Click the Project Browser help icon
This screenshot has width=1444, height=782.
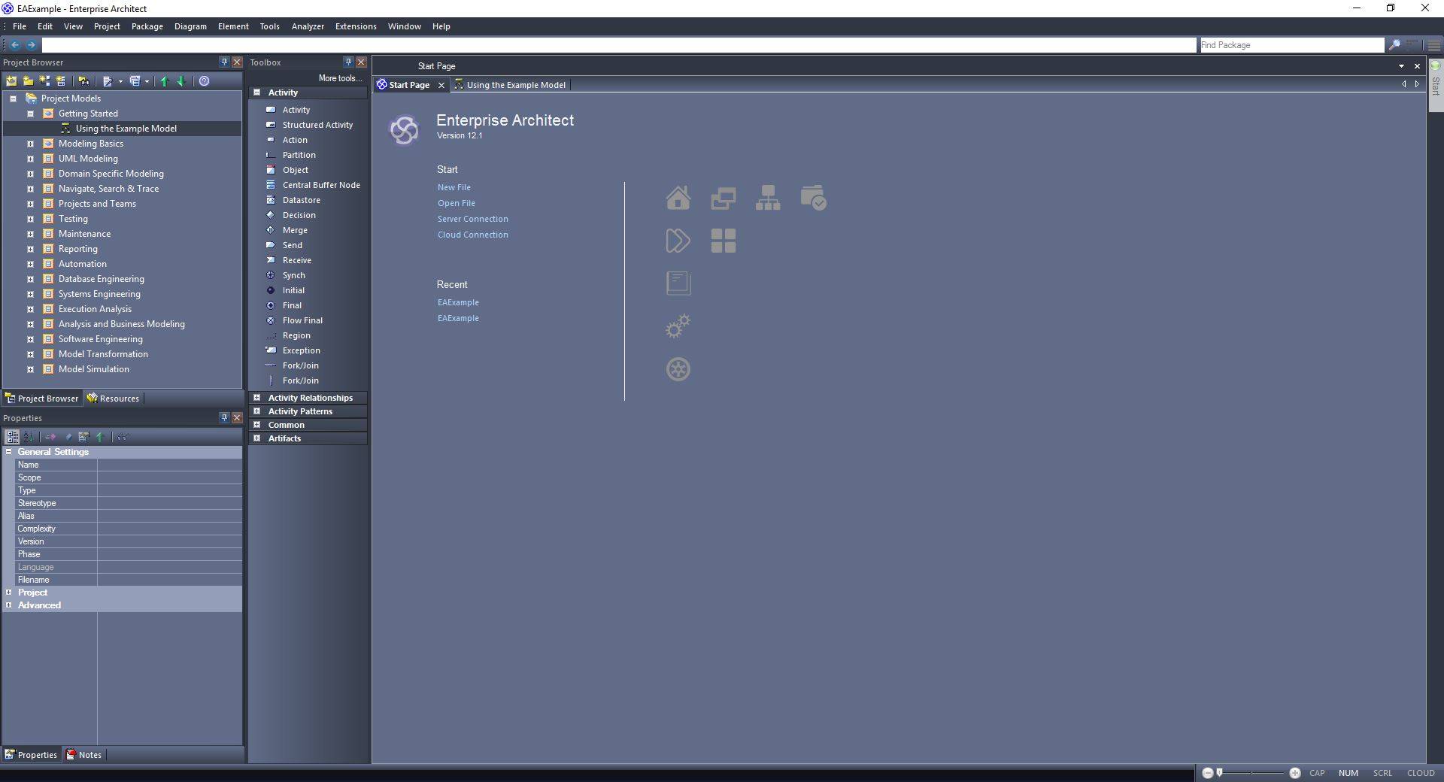(204, 80)
